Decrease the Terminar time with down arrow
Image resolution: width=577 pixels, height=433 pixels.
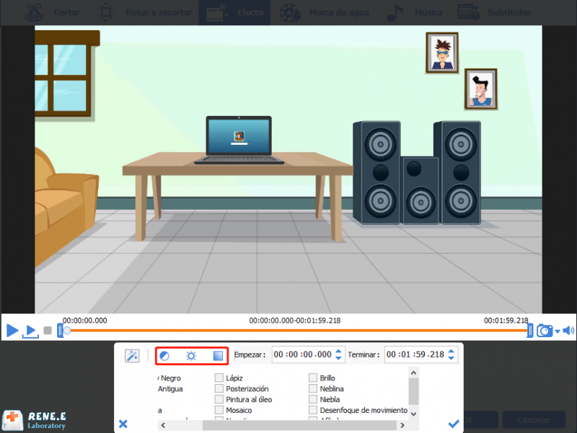point(452,358)
